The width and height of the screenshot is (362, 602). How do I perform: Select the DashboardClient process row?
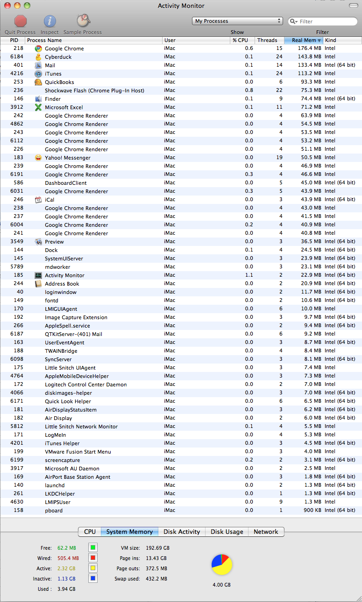pyautogui.click(x=181, y=183)
